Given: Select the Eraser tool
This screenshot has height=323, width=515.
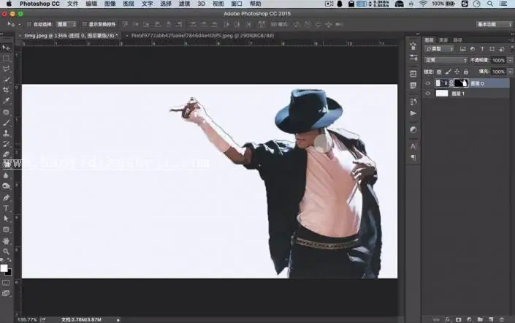Looking at the screenshot, I should click(x=6, y=154).
